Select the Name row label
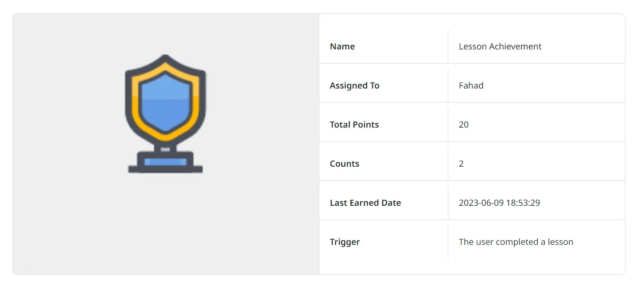 tap(342, 46)
